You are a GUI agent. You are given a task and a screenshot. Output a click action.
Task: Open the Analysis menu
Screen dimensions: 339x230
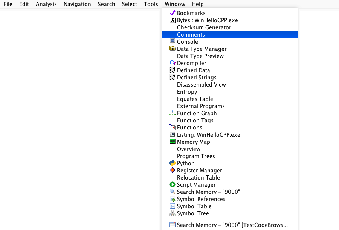point(46,4)
